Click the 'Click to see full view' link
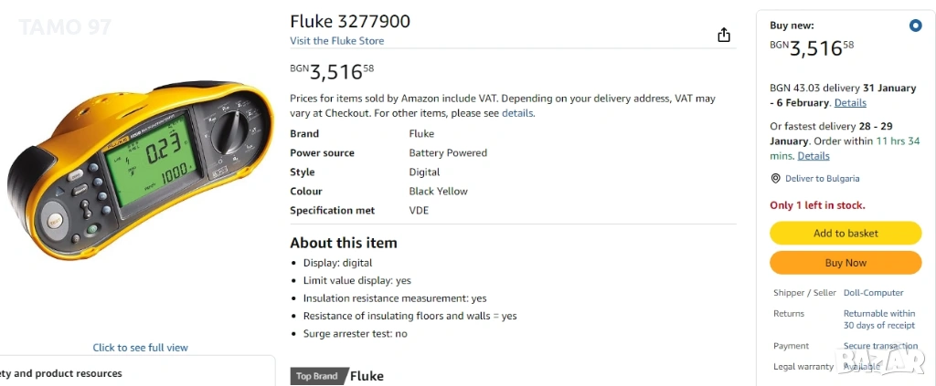 [x=140, y=348]
